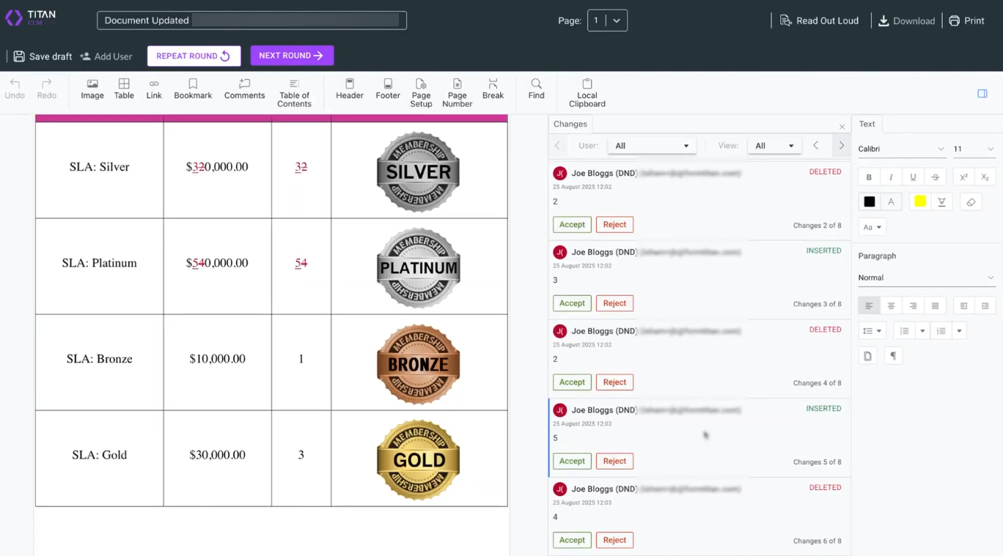Open the Calibri font family dropdown

(x=901, y=149)
